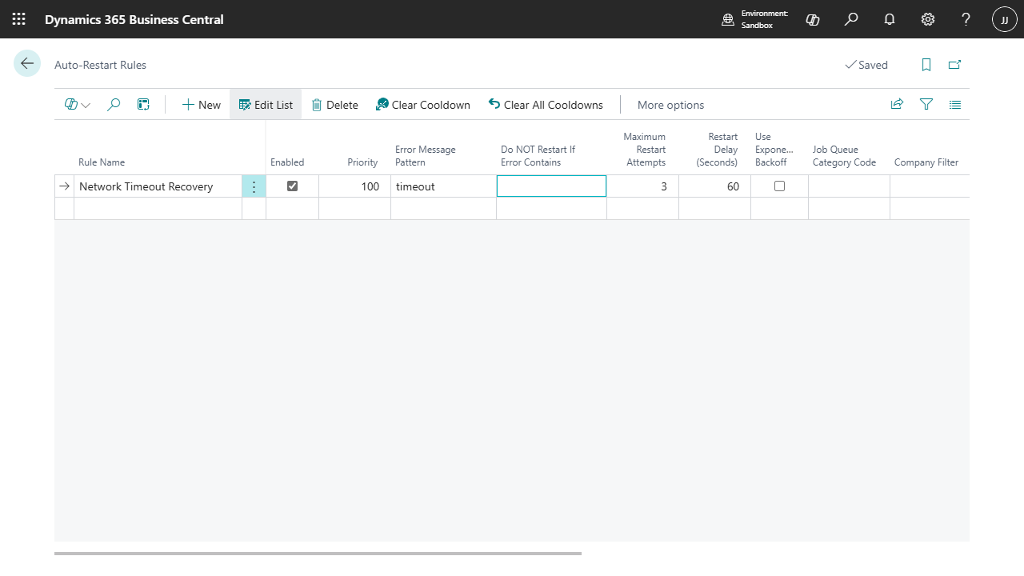Click the help question mark icon
Screen dimensions: 1024x576
point(966,19)
